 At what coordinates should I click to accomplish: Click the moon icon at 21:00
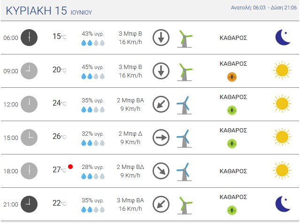tap(283, 204)
